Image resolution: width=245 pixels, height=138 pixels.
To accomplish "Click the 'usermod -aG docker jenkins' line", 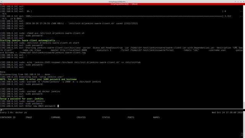I will (x=30, y=92).
